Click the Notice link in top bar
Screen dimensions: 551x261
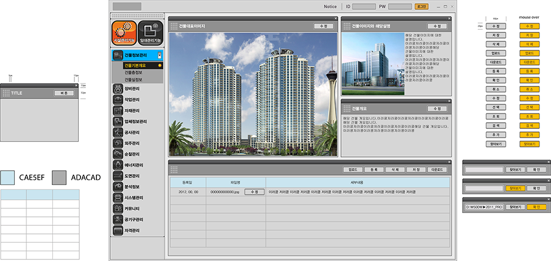pyautogui.click(x=330, y=7)
